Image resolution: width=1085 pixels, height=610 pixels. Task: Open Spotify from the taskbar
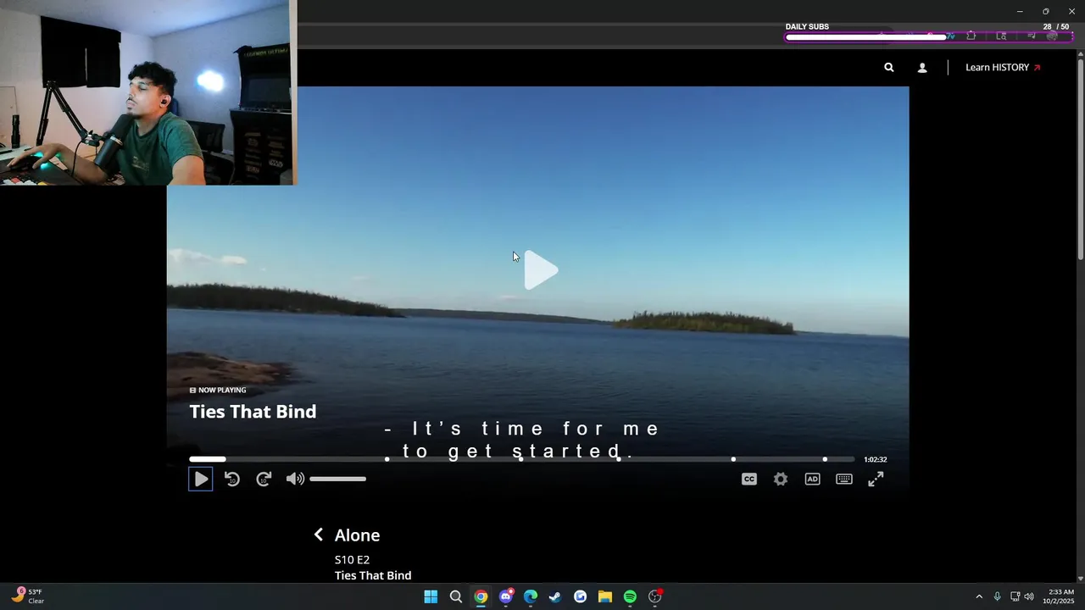630,596
